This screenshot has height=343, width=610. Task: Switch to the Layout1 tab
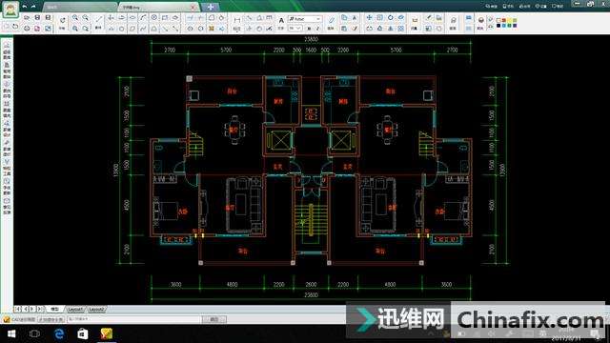pyautogui.click(x=75, y=309)
